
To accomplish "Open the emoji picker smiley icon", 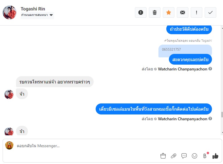I will click(195, 156).
